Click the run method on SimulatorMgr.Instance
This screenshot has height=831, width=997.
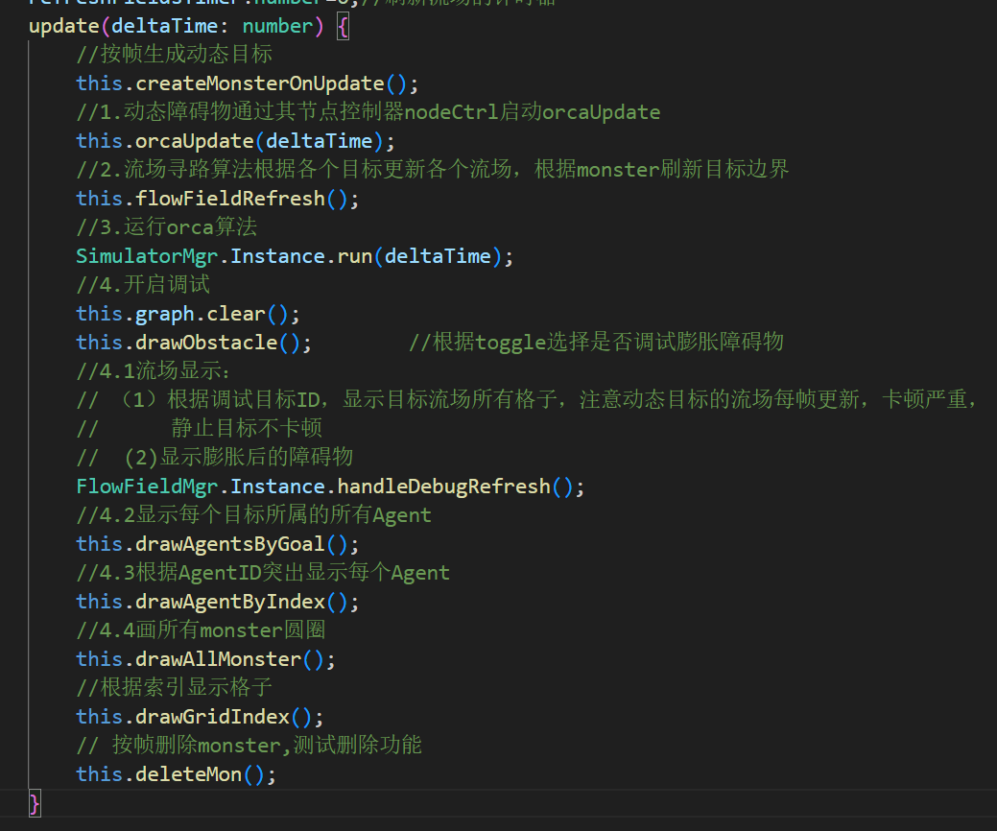[x=354, y=256]
